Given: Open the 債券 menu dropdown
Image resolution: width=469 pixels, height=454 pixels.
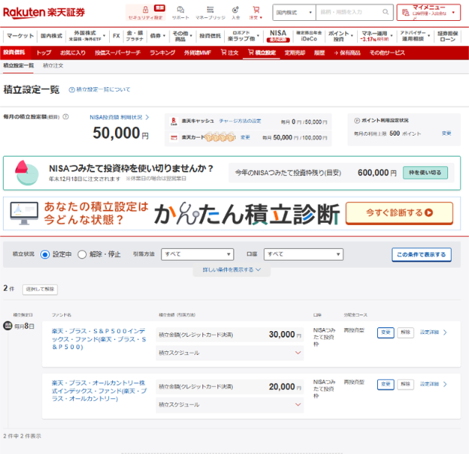Looking at the screenshot, I should click(x=158, y=36).
